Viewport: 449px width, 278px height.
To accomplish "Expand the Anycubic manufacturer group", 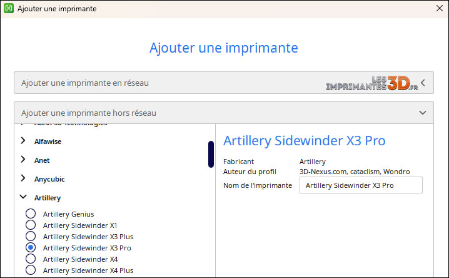I will point(23,178).
